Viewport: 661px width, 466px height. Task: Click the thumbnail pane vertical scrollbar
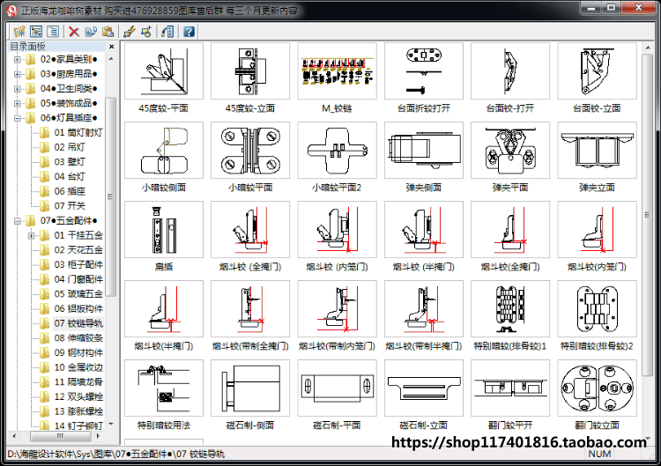pos(647,242)
